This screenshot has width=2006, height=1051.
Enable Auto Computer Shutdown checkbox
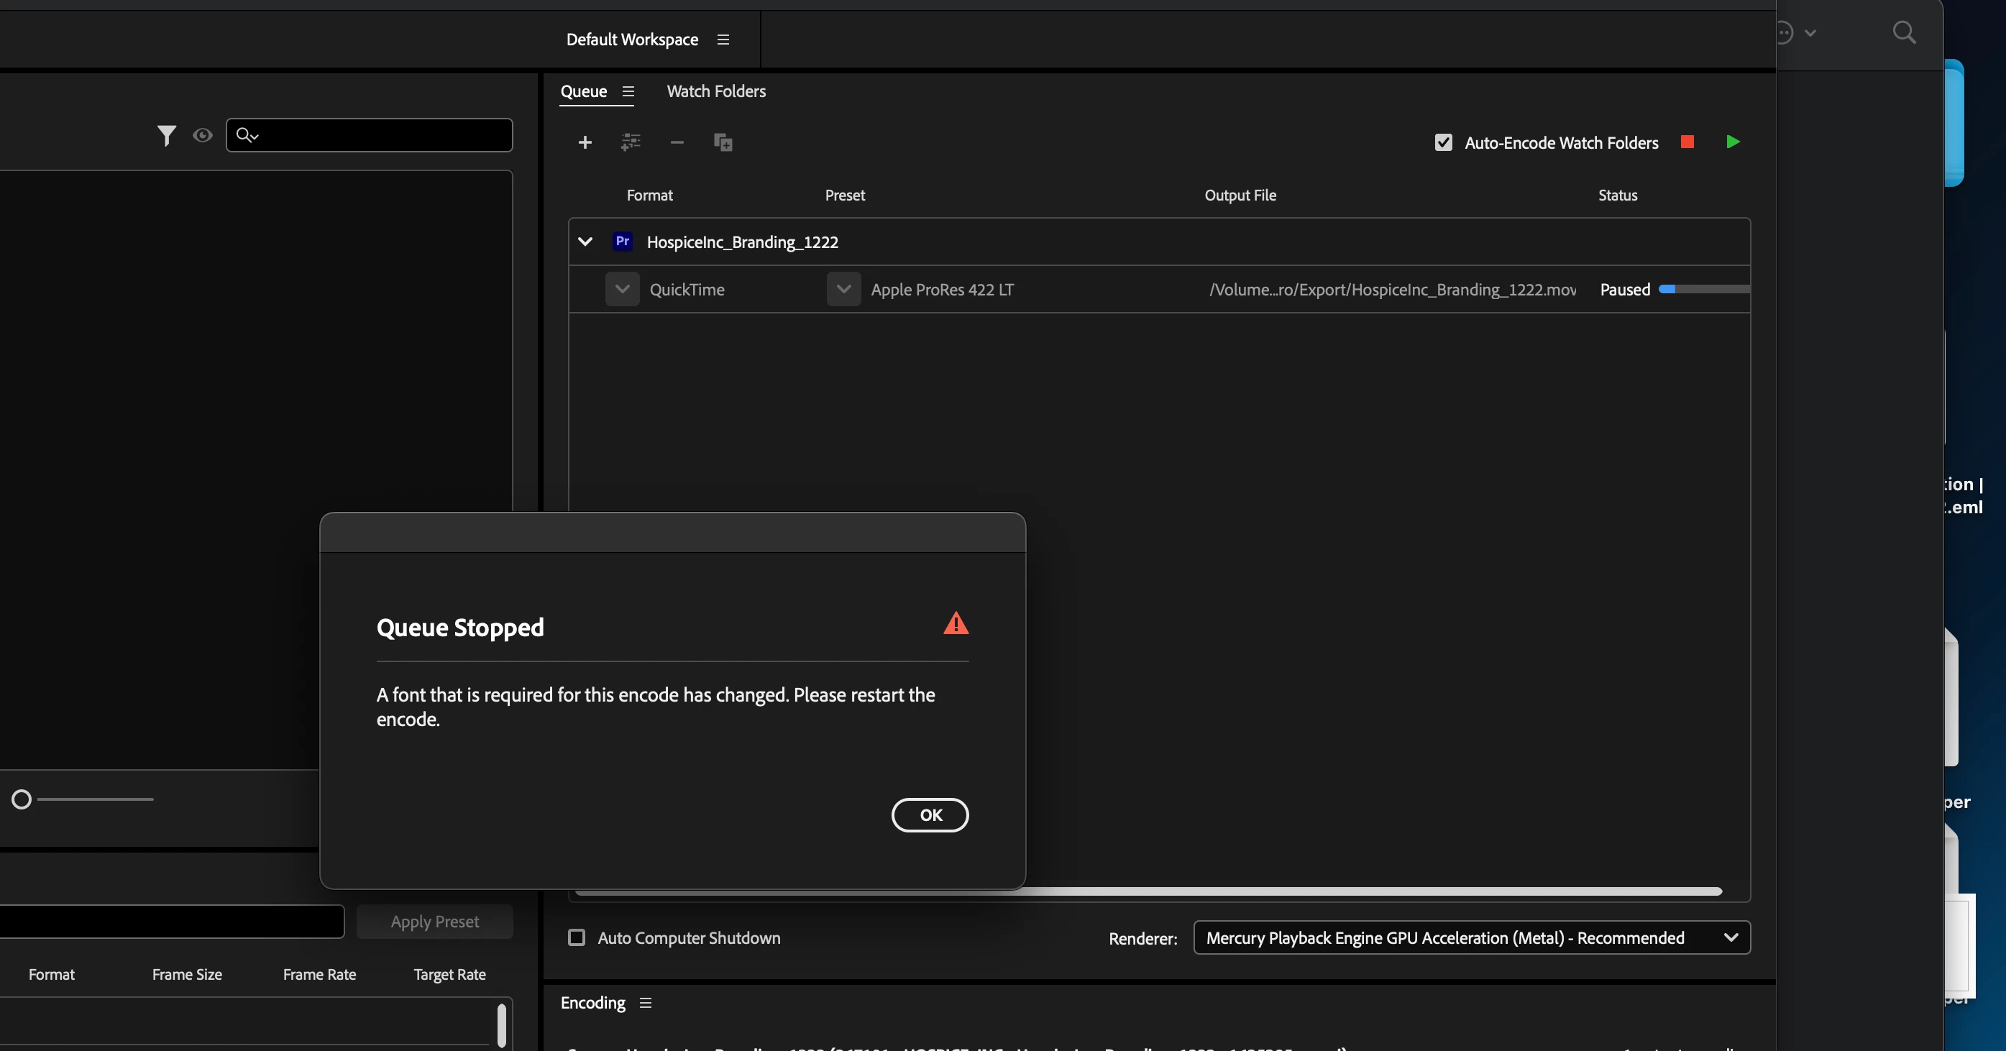pos(576,938)
